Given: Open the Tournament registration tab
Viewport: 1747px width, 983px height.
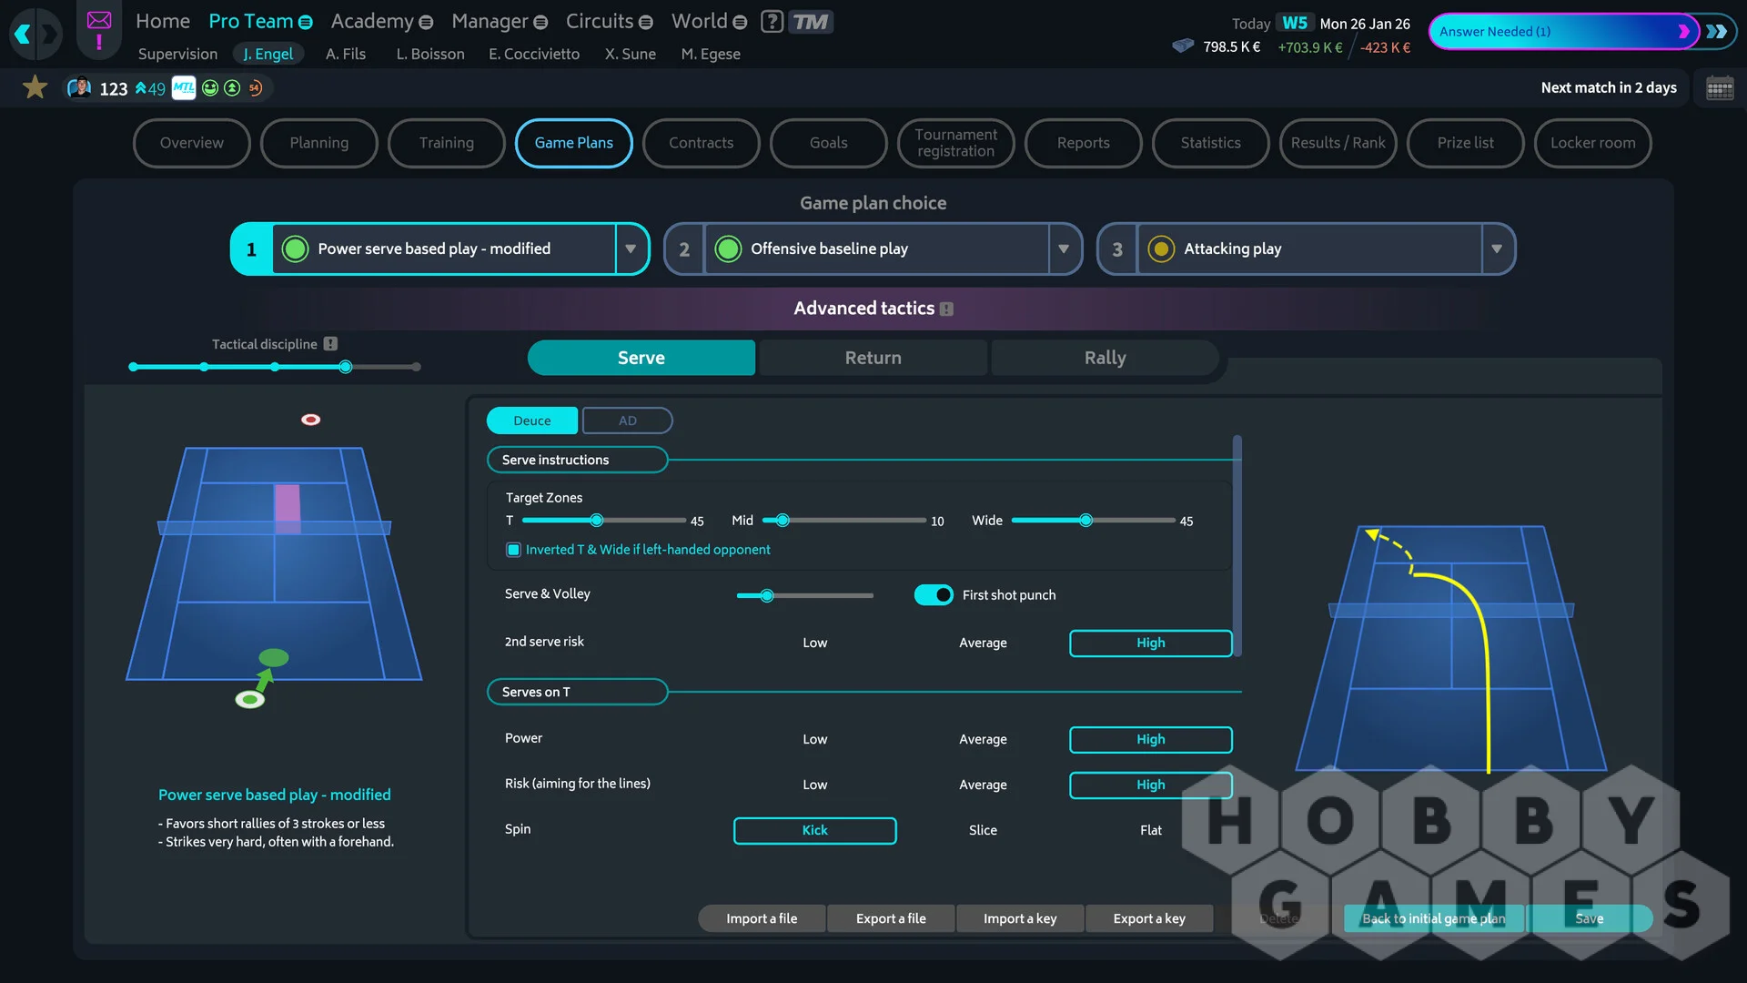Looking at the screenshot, I should tap(955, 143).
